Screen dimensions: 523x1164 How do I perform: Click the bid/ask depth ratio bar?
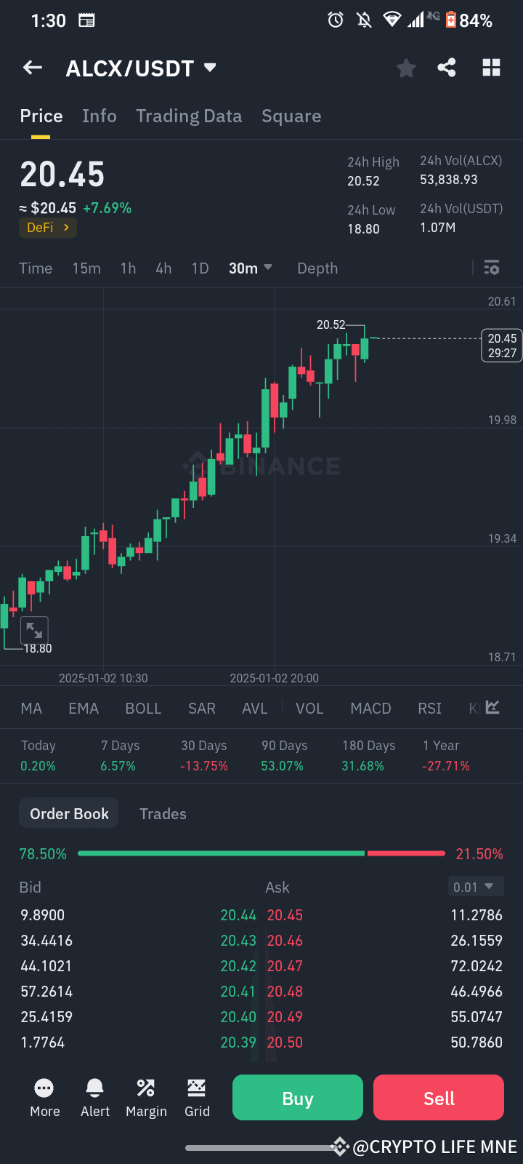tap(261, 853)
